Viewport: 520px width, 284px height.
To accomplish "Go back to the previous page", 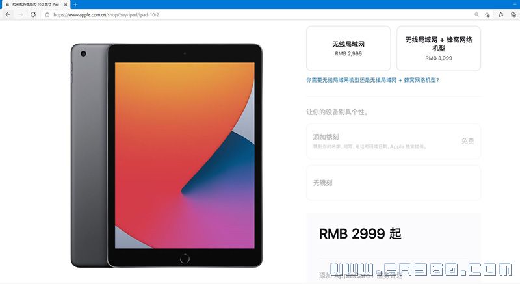I will [8, 14].
